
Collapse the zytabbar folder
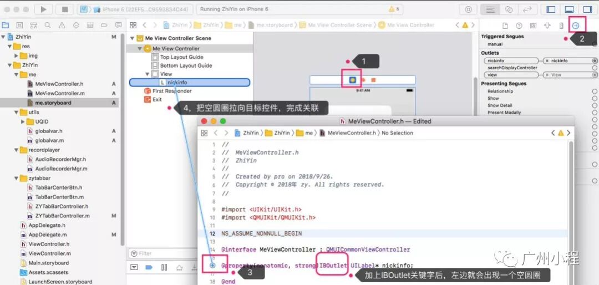[17, 179]
